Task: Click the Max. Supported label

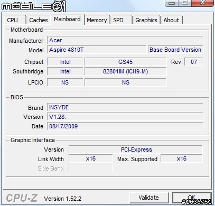Action: point(137,159)
